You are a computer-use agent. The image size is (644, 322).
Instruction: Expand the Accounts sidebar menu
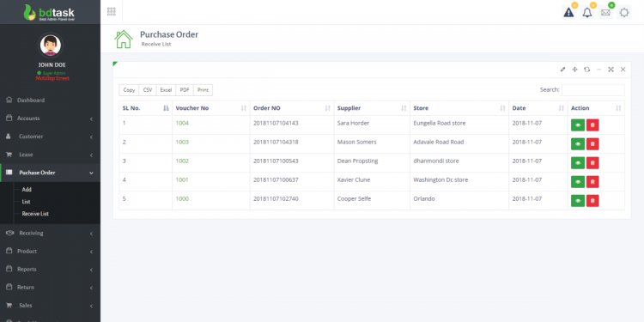point(50,118)
